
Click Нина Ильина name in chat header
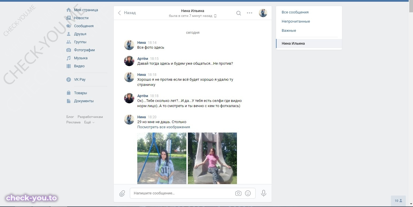193,11
